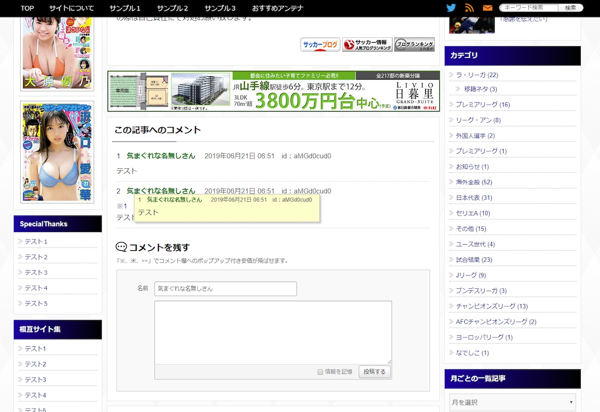Tick the 情報を記憶 checkbox
The height and width of the screenshot is (412, 600).
coord(320,372)
